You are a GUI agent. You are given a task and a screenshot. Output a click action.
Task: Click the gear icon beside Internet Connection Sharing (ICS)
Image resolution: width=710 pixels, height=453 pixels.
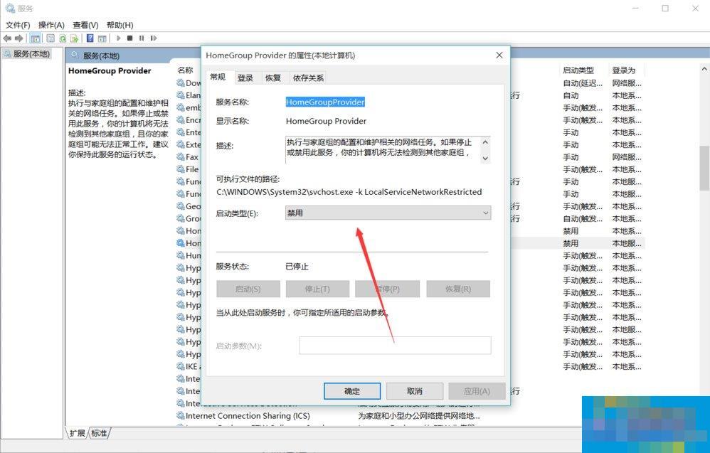(x=181, y=415)
